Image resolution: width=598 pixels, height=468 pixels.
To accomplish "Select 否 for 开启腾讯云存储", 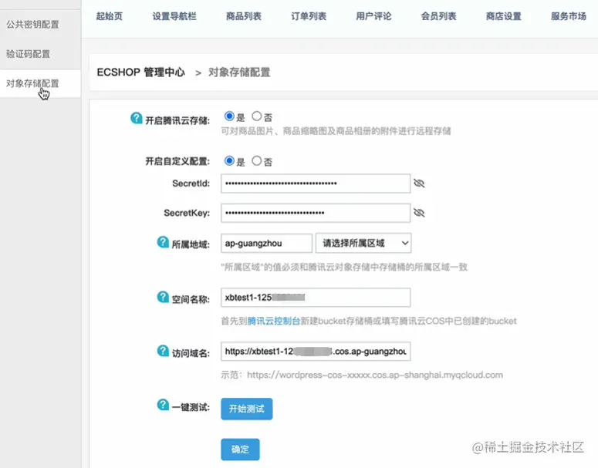I will [x=257, y=116].
